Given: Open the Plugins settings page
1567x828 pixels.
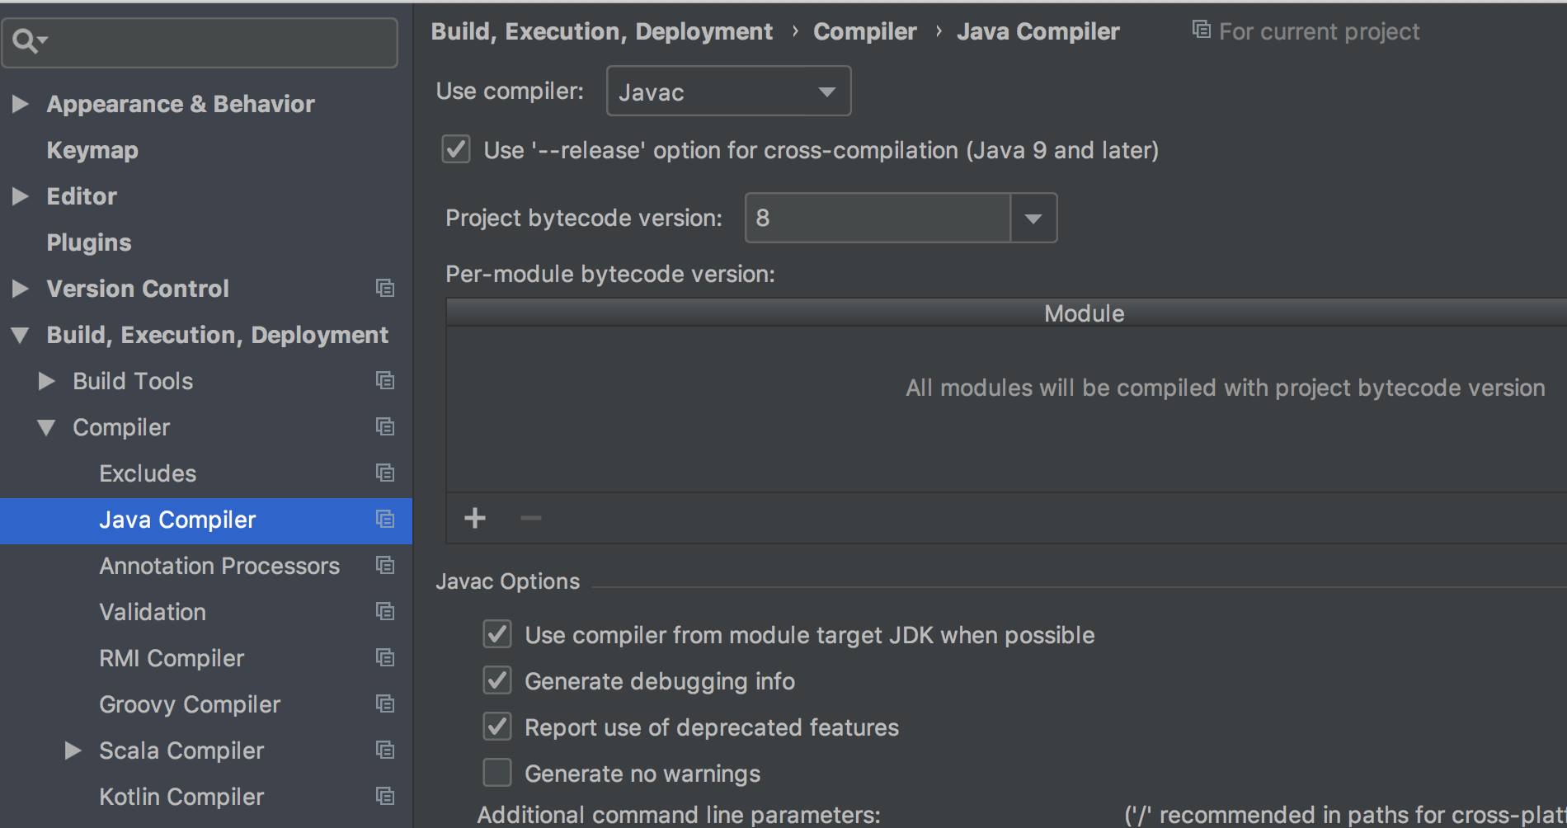Looking at the screenshot, I should click(89, 242).
